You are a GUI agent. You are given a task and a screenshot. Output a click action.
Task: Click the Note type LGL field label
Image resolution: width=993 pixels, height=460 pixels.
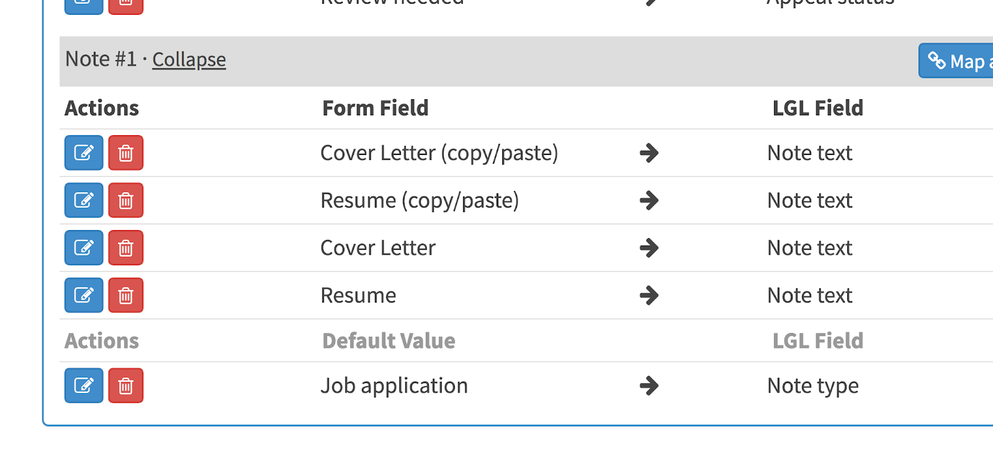click(813, 386)
